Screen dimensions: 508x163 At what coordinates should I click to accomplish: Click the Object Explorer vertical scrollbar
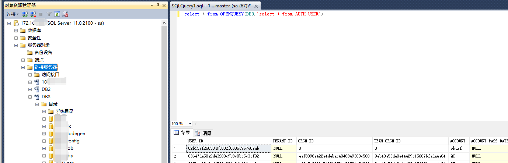[x=164, y=91]
